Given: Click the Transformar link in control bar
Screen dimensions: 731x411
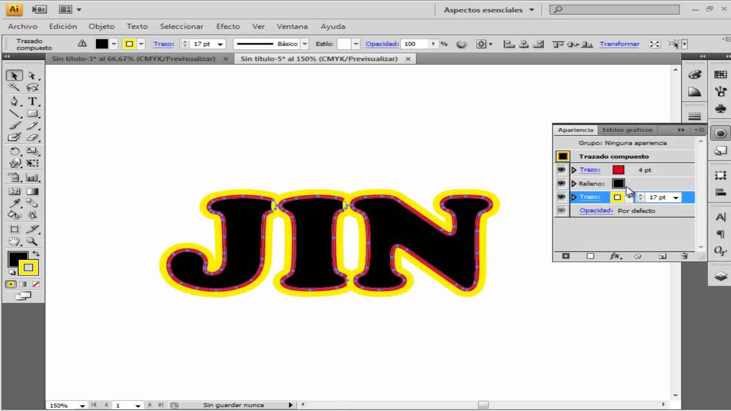Looking at the screenshot, I should pyautogui.click(x=619, y=44).
